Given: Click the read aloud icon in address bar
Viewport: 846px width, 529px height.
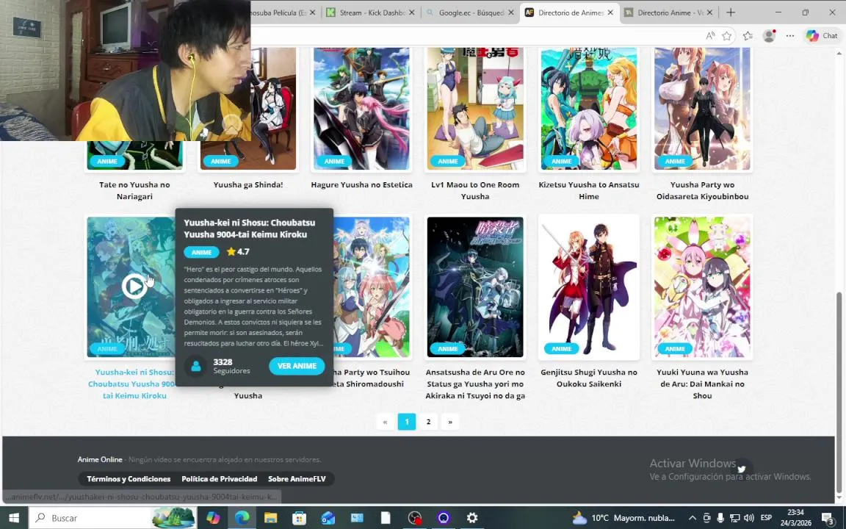Looking at the screenshot, I should point(710,35).
